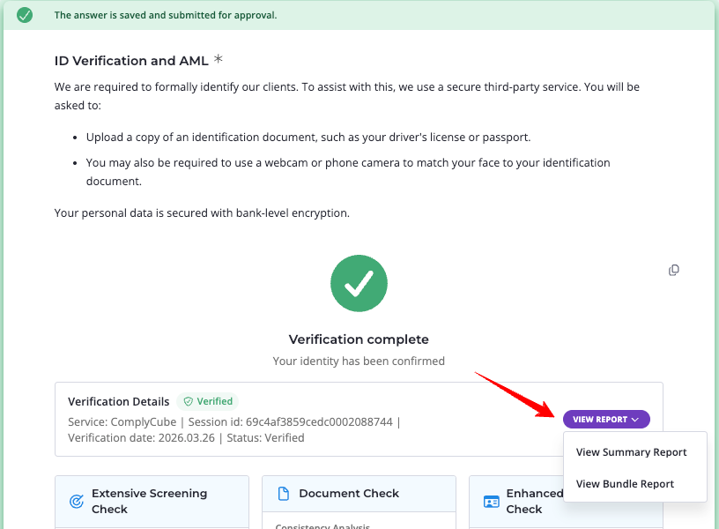The image size is (719, 529).
Task: Click the copy icon on the right
Action: 674,270
